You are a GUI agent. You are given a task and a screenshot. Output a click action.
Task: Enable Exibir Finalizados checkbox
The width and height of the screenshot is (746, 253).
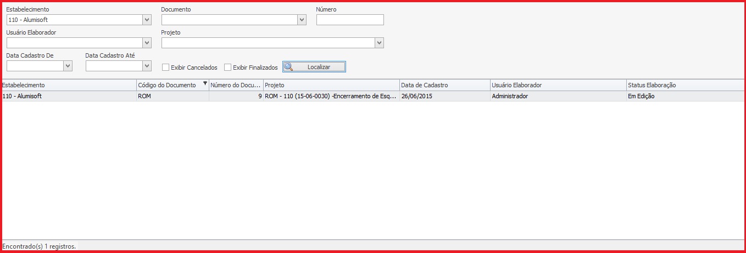[x=227, y=68]
